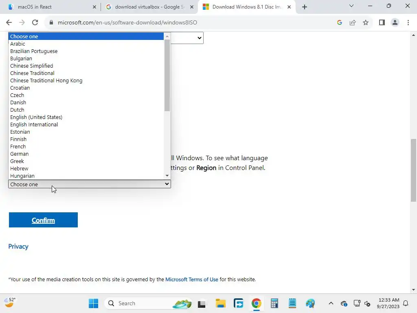Open Task View from the taskbar
Image resolution: width=417 pixels, height=313 pixels.
point(202,303)
